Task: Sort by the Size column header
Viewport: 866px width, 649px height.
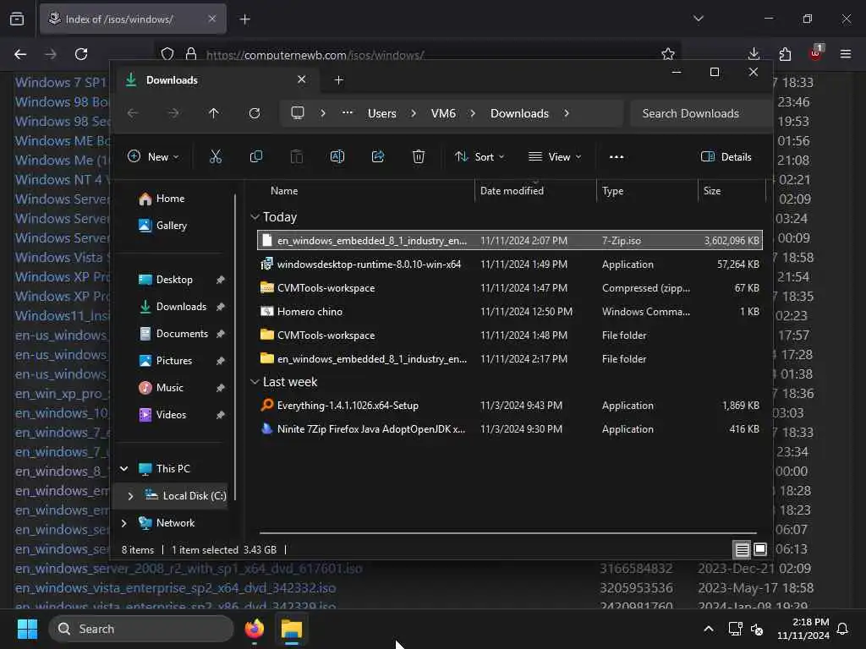Action: pos(712,191)
